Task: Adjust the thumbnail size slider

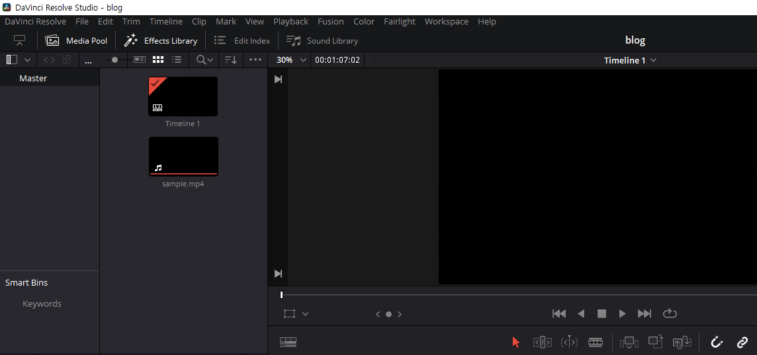Action: click(x=115, y=59)
